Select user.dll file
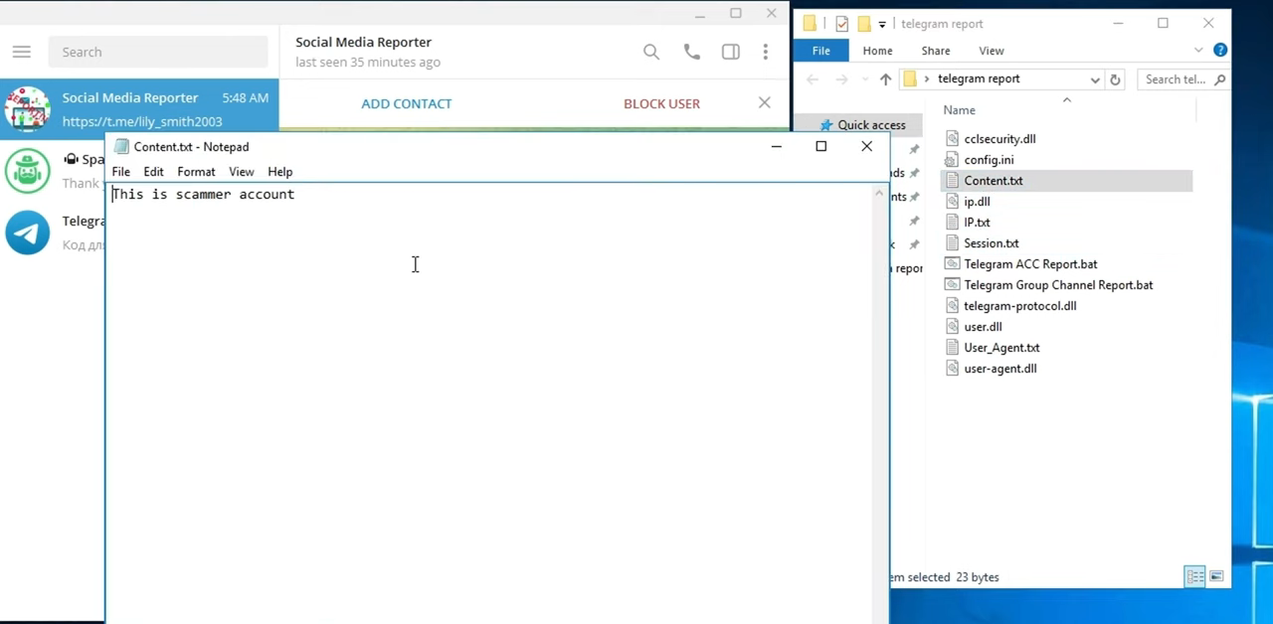Screen dimensions: 1273x624 click(983, 327)
